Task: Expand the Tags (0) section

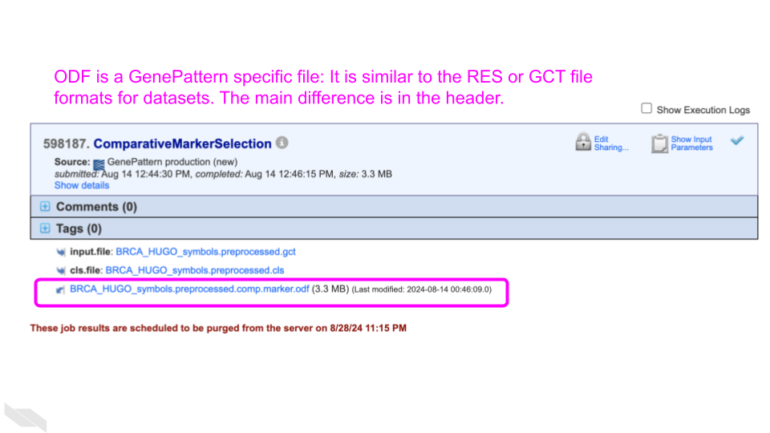Action: click(45, 229)
